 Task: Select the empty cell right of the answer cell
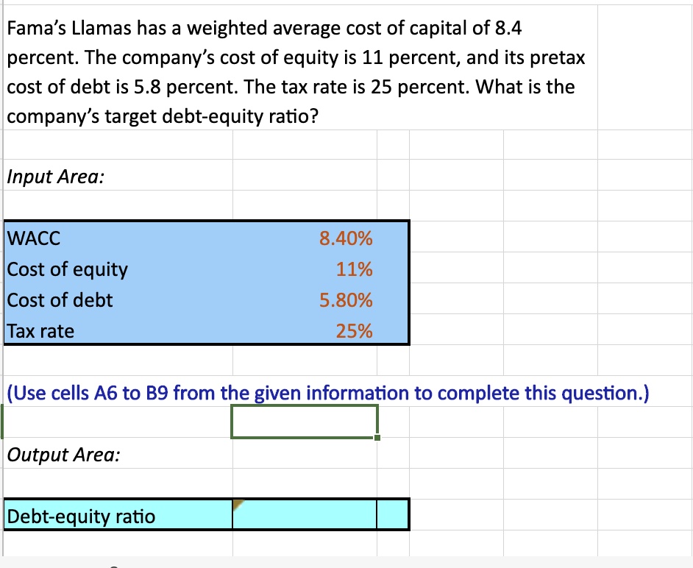pos(391,515)
